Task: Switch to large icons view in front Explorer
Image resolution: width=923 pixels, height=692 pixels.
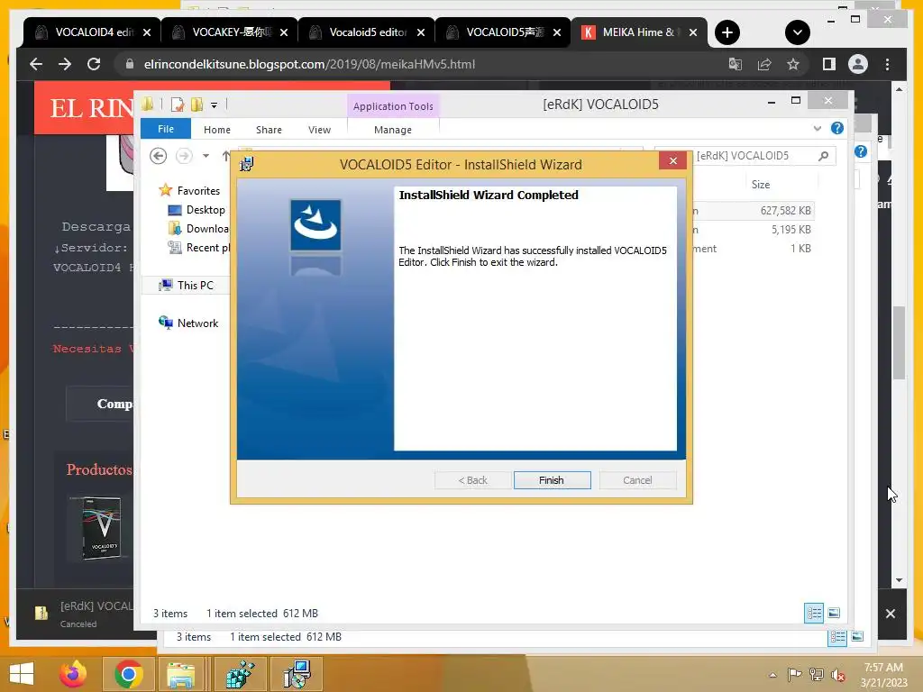Action: 834,613
